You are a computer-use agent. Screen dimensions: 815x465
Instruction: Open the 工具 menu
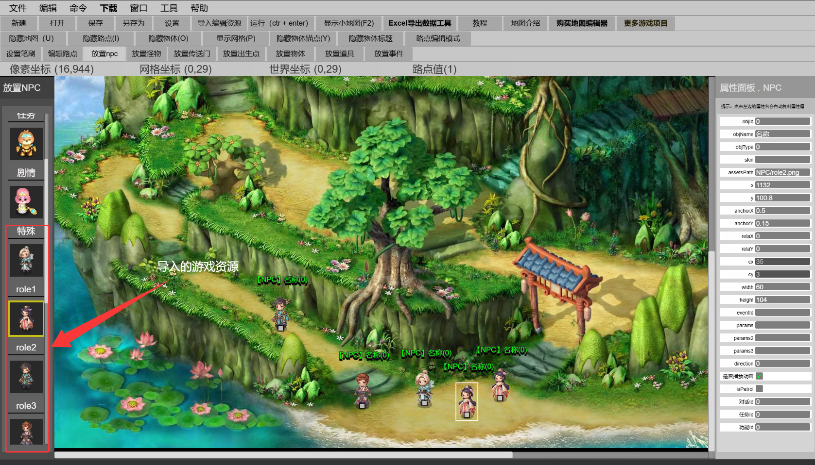pos(169,8)
